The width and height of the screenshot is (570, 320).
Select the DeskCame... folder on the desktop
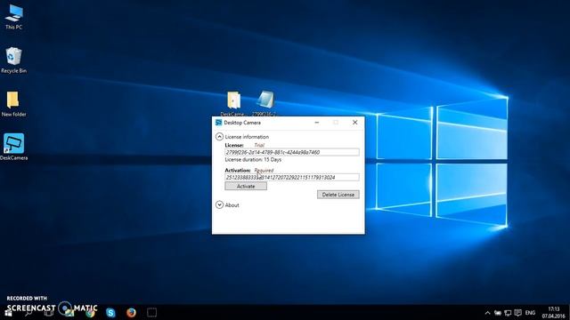[x=233, y=103]
